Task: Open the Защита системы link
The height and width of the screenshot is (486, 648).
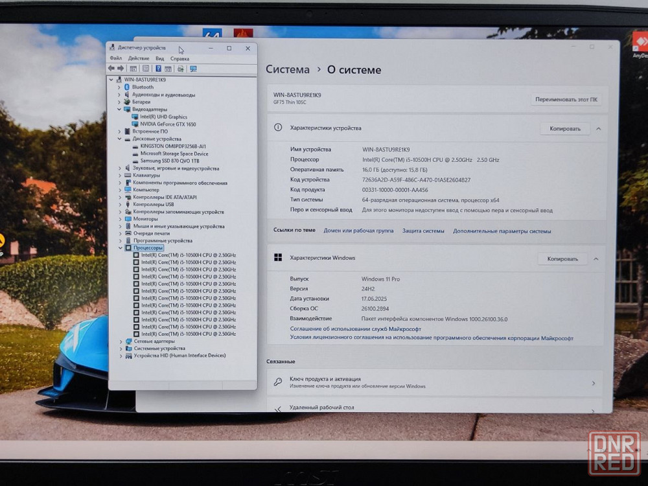Action: point(423,231)
